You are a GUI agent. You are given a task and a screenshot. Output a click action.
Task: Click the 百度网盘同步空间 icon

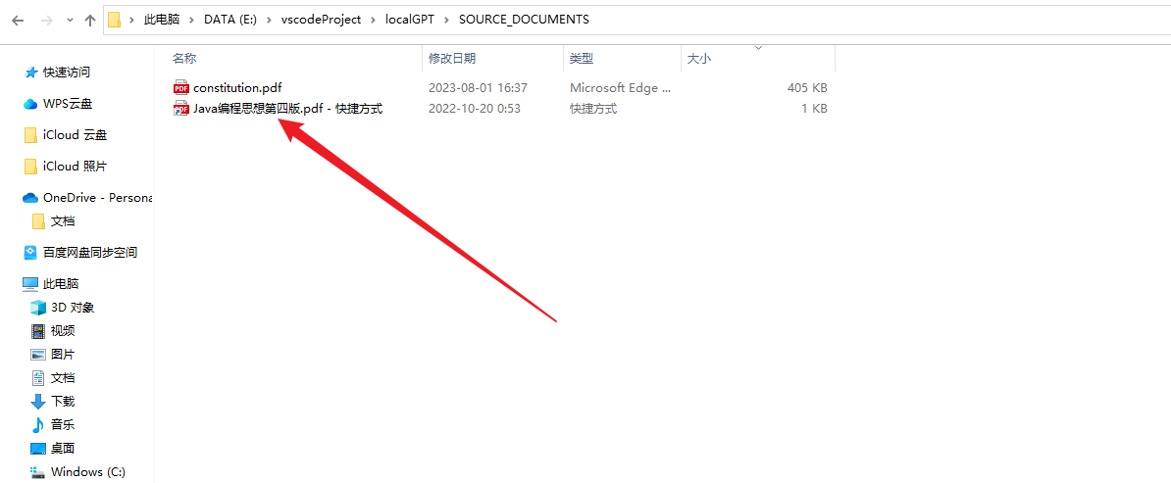tap(30, 253)
